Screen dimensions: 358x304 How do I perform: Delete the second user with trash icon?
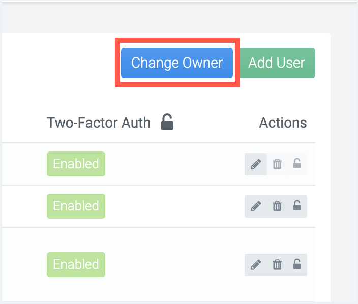coord(277,206)
